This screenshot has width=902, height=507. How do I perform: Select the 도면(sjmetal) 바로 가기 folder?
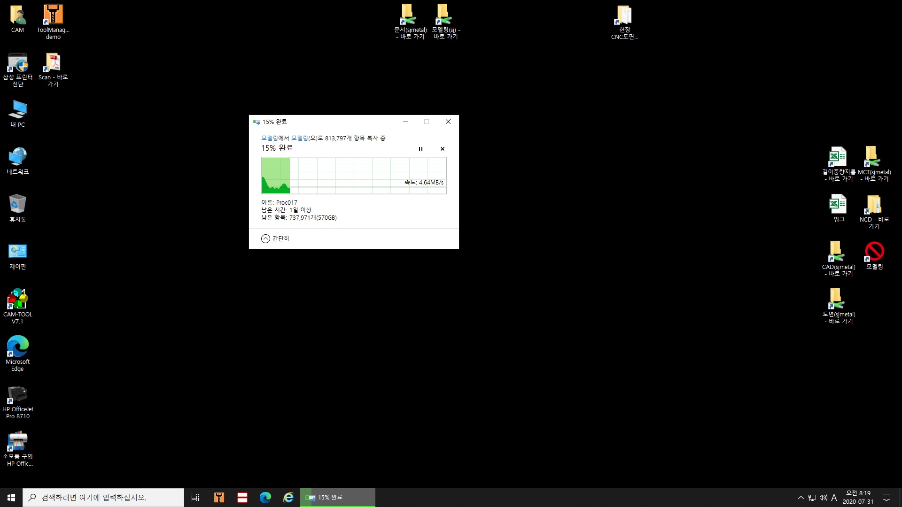pos(839,306)
